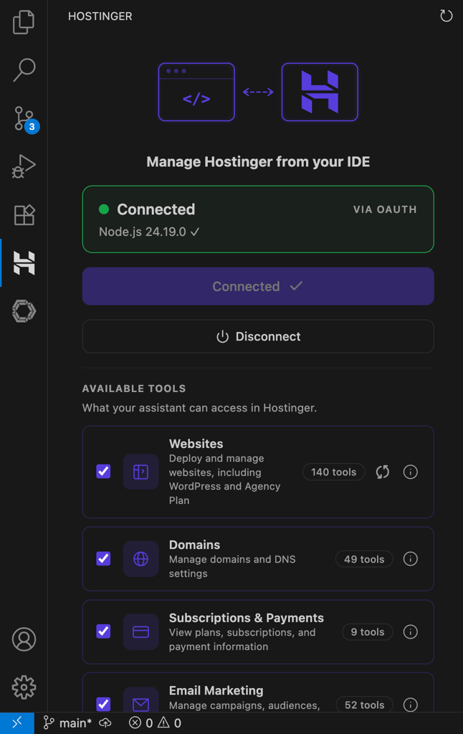This screenshot has width=463, height=734.
Task: Click 'Manage Hostinger from your IDE' heading
Action: (x=258, y=162)
